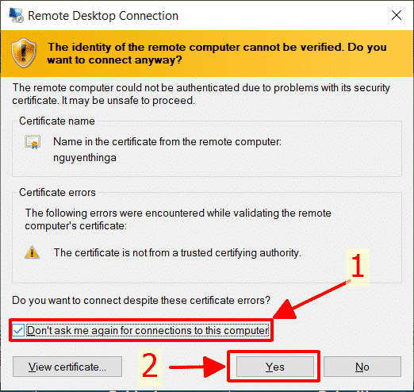The height and width of the screenshot is (392, 414).
Task: Click the Remote Desktop Connection title bar icon
Action: click(16, 15)
